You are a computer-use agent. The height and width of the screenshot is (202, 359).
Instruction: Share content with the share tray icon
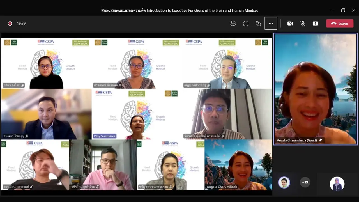315,24
